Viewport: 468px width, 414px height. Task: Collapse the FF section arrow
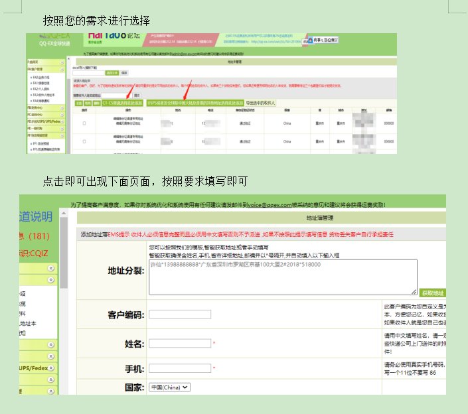[62, 136]
